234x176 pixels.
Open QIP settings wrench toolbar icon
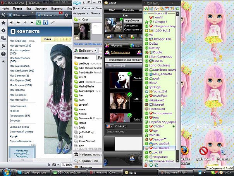click(x=172, y=9)
